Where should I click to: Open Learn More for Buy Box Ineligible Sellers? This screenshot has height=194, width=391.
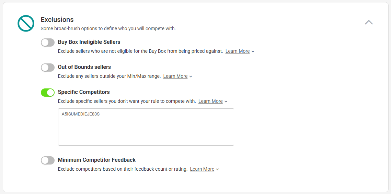tap(238, 51)
